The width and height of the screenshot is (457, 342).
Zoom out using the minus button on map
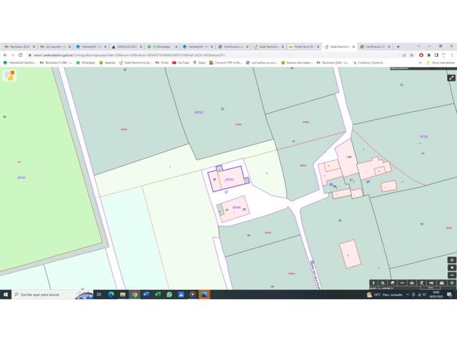451,275
